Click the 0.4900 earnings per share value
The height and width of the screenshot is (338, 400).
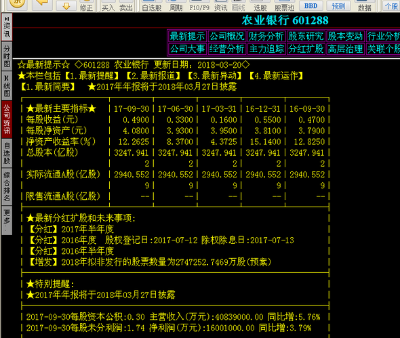pos(136,120)
